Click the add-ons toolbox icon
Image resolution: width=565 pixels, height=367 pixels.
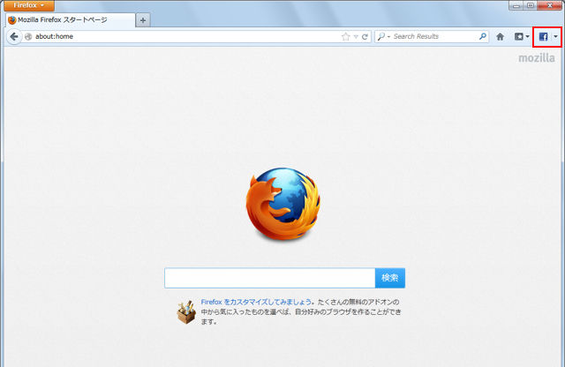click(186, 312)
